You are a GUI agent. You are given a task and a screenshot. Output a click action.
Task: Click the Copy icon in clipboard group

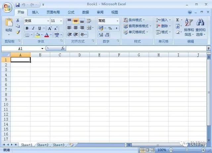pyautogui.click(x=18, y=26)
